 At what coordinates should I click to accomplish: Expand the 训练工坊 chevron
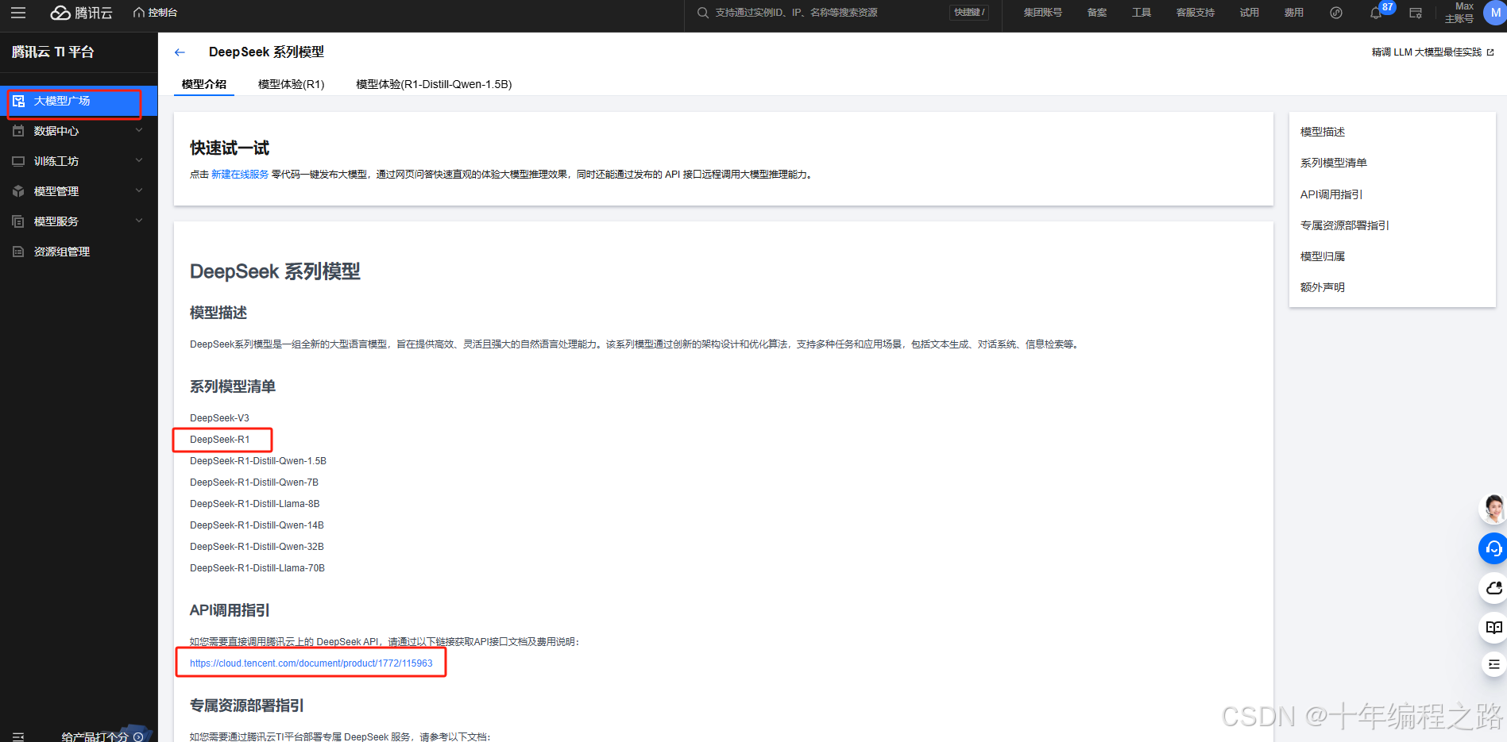coord(139,160)
